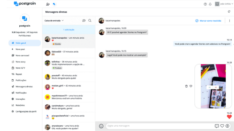The image size is (234, 131).
Task: Click message 'Oi! É possível agendar Stories no Postgrain?'
Action: 127,32
